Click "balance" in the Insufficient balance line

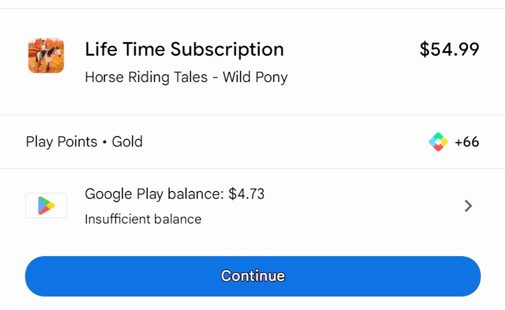(x=181, y=219)
